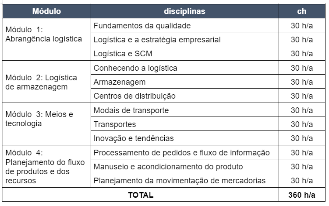Click the ch column header
Screen dimensions: 329x206
tap(302, 11)
